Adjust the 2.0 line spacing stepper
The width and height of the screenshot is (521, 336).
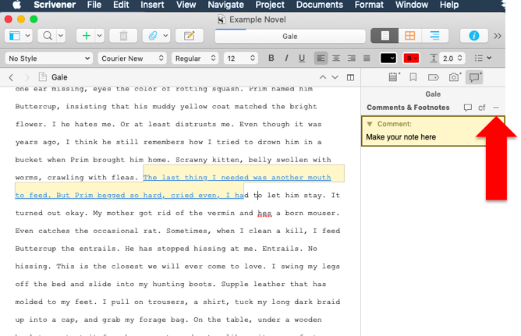pos(459,58)
